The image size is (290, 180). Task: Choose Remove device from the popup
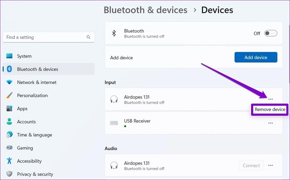(x=270, y=109)
